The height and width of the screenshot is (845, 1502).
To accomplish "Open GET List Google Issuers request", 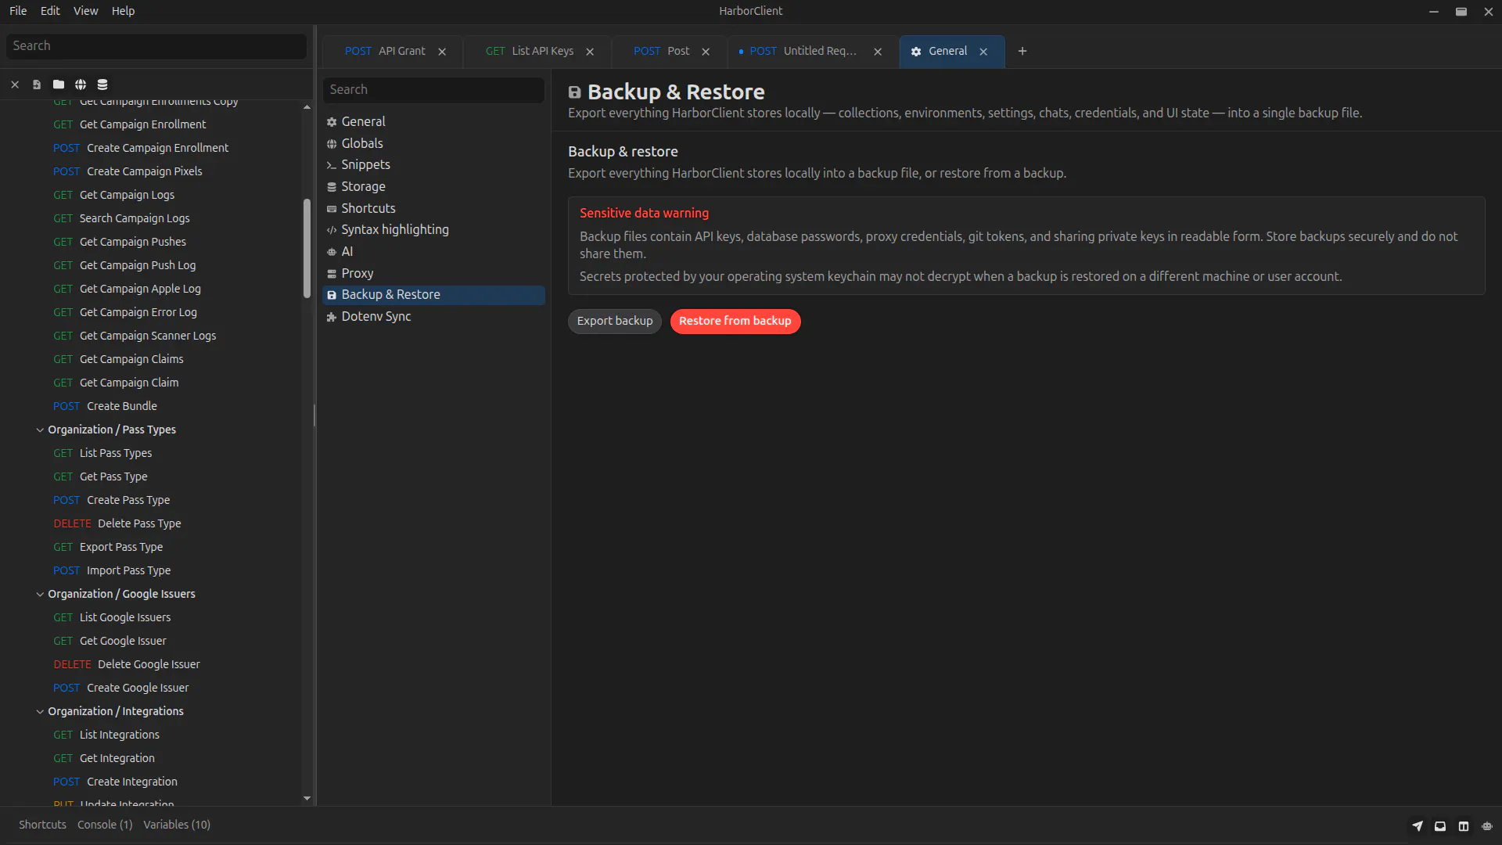I will 112,617.
